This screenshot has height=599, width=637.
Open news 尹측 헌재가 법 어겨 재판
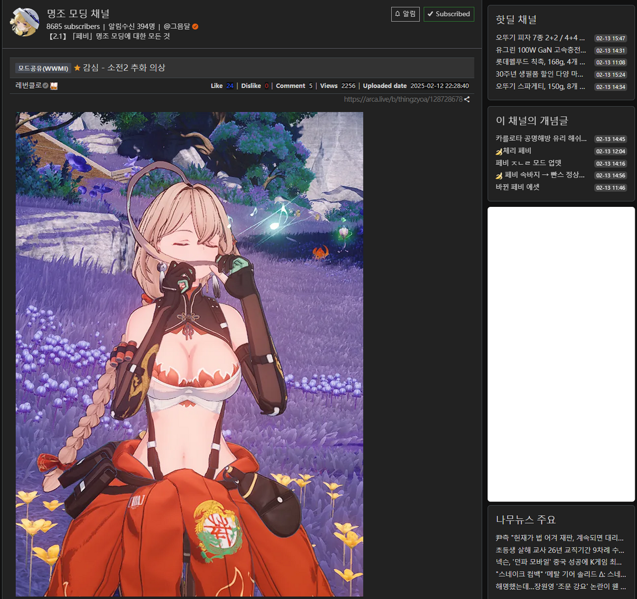coord(559,537)
